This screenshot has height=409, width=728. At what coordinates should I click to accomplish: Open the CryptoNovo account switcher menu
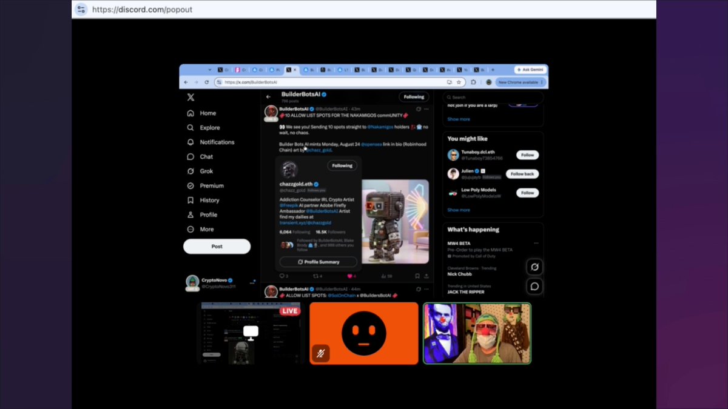pos(252,282)
